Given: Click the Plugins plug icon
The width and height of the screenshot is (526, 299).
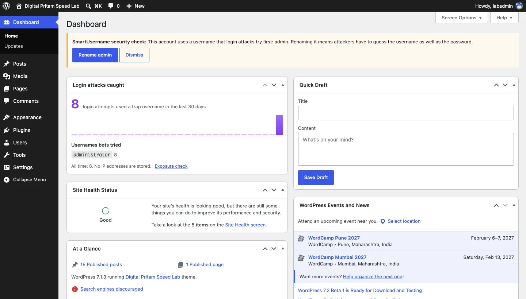Looking at the screenshot, I should click(x=7, y=130).
